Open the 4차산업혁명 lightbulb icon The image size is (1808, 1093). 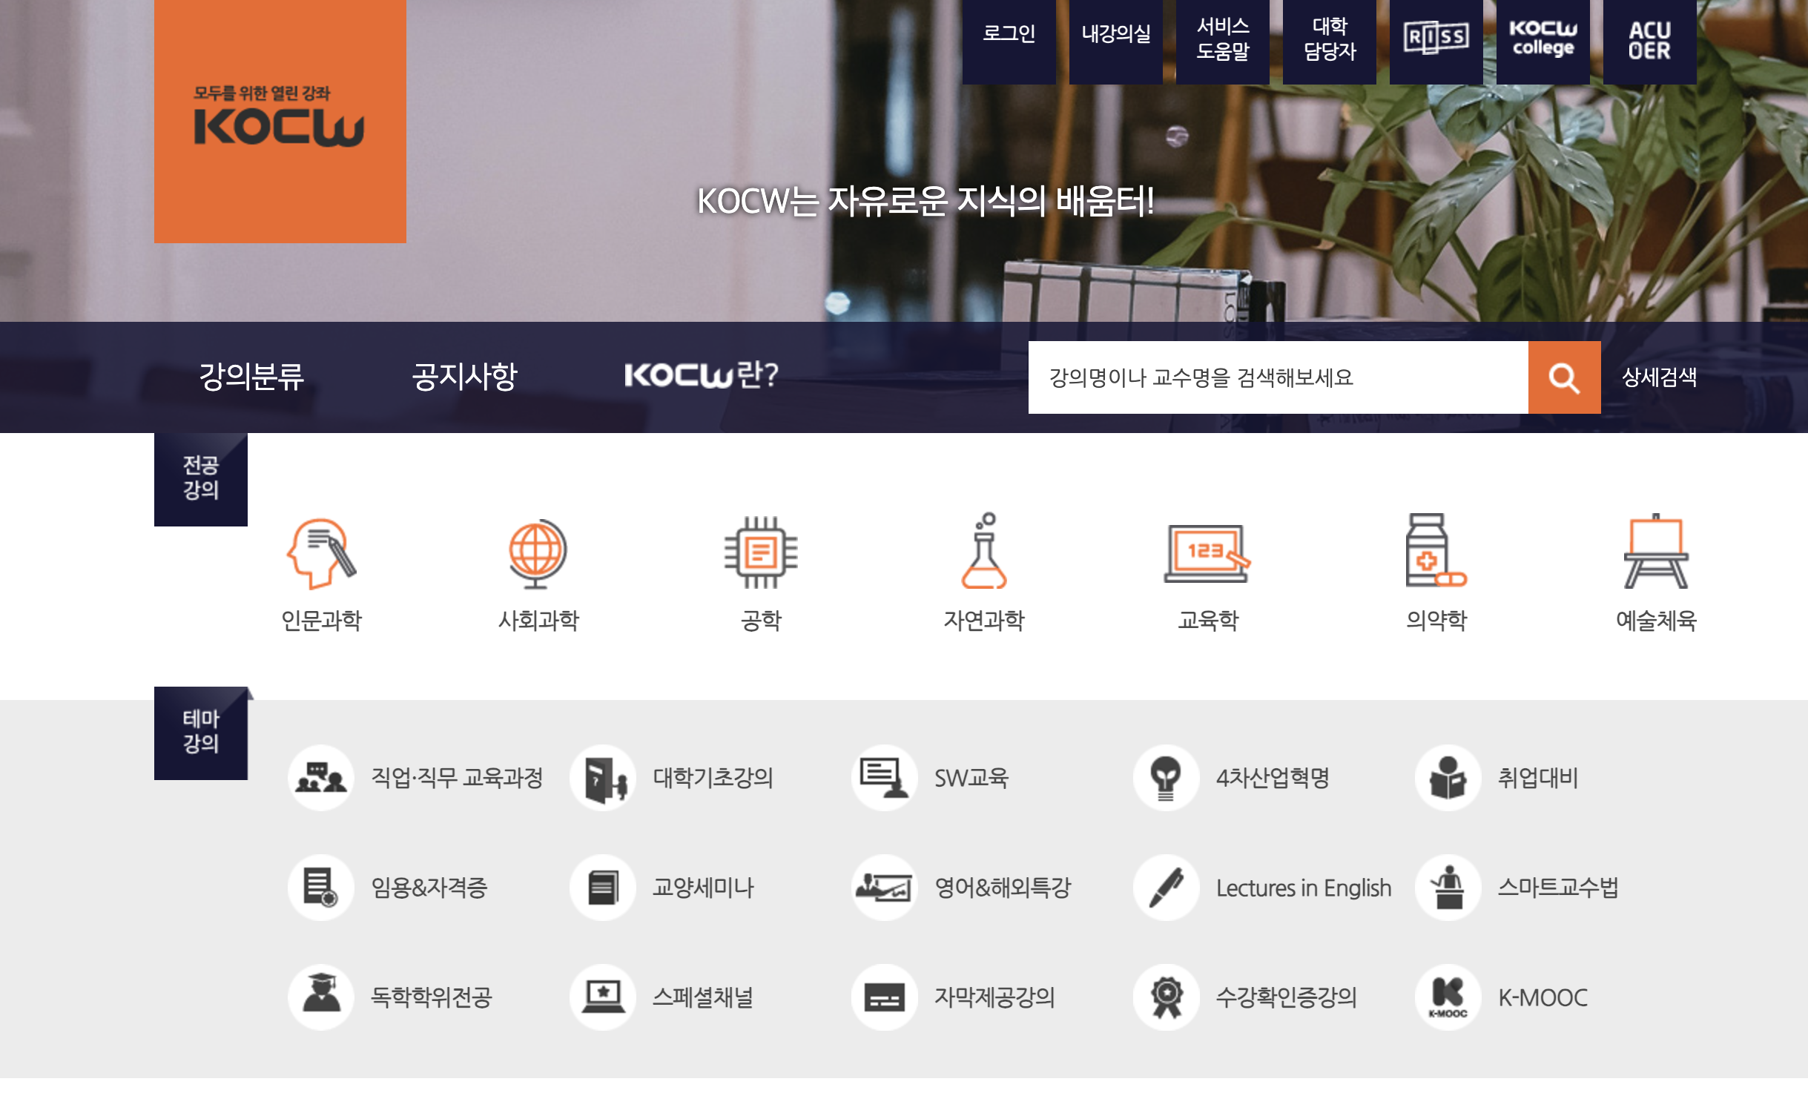click(1166, 777)
